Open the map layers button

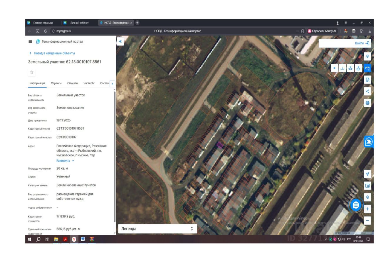[367, 56]
